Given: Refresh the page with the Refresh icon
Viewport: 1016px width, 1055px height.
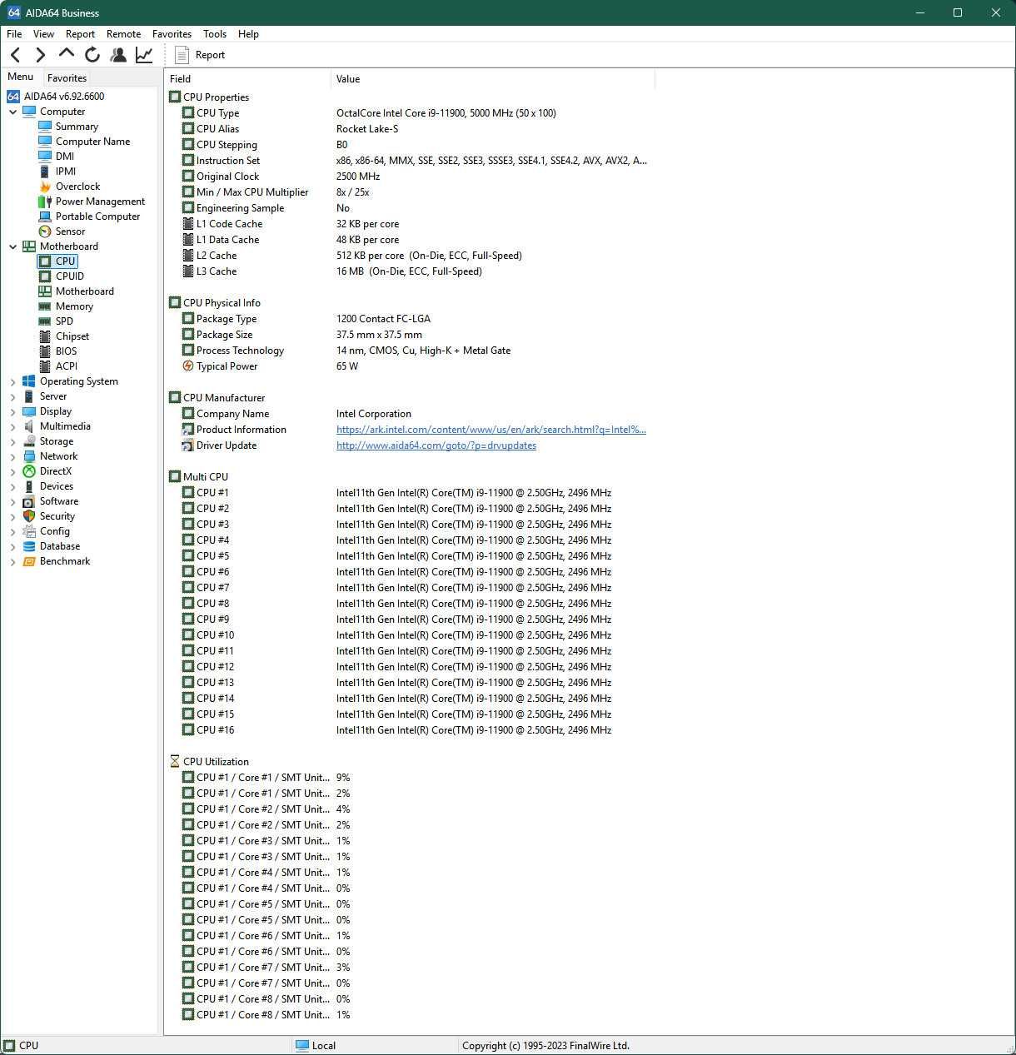Looking at the screenshot, I should click(x=92, y=55).
